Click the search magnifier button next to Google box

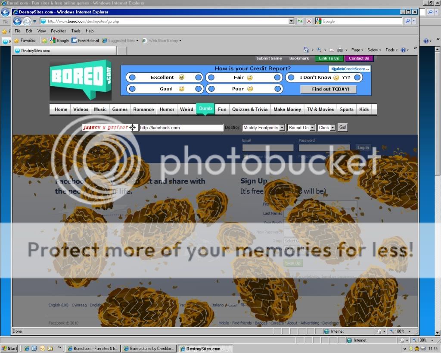407,21
